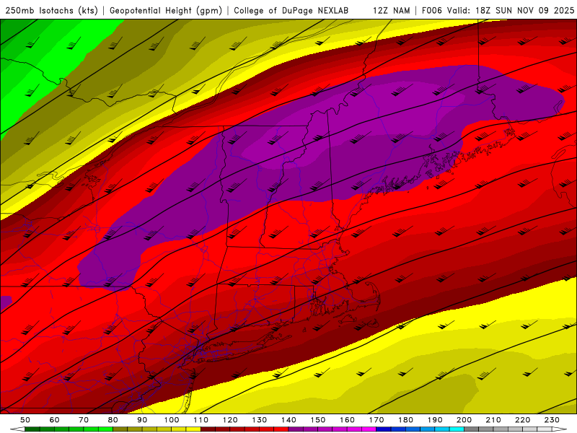Click the 90 label on the color scale
Image resolution: width=577 pixels, height=433 pixels.
tap(142, 420)
